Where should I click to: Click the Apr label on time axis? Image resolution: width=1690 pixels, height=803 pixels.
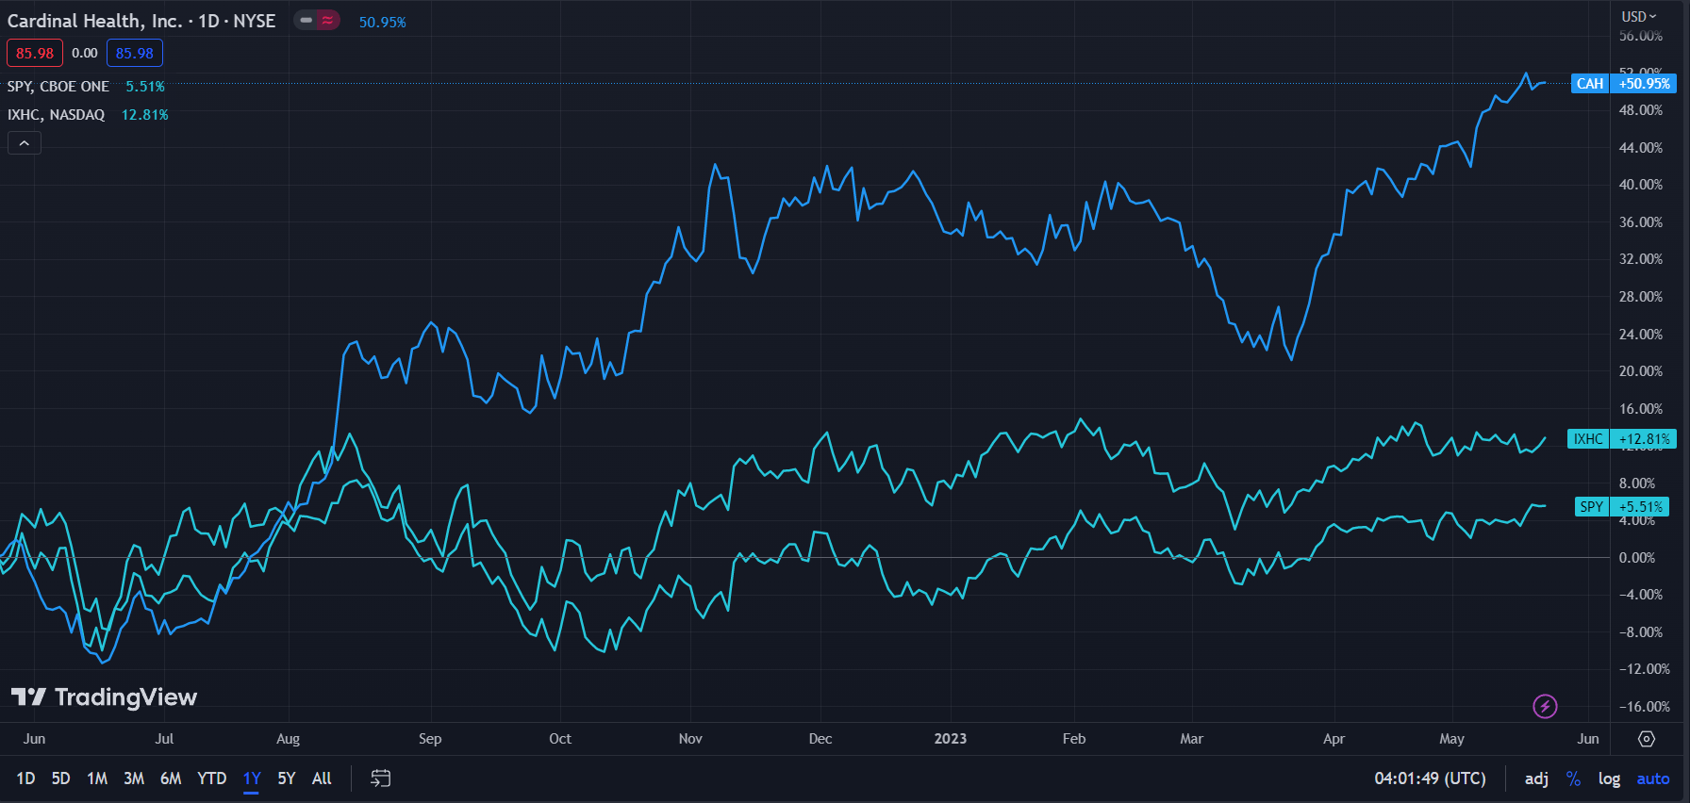[1334, 739]
